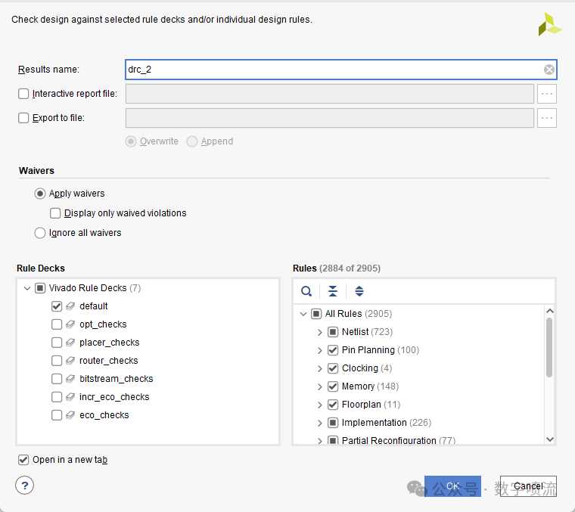Enable the Interactive report file checkbox
Screen dimensions: 575x512
(x=23, y=94)
